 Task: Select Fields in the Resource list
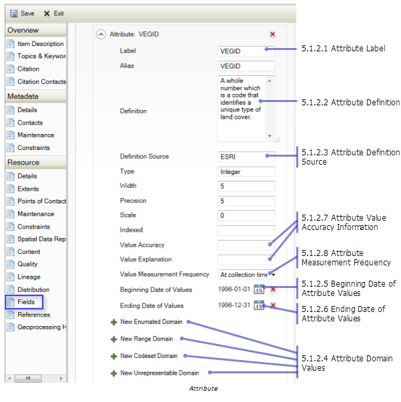click(25, 302)
